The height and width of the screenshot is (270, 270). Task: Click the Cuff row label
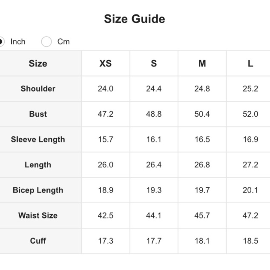(38, 241)
